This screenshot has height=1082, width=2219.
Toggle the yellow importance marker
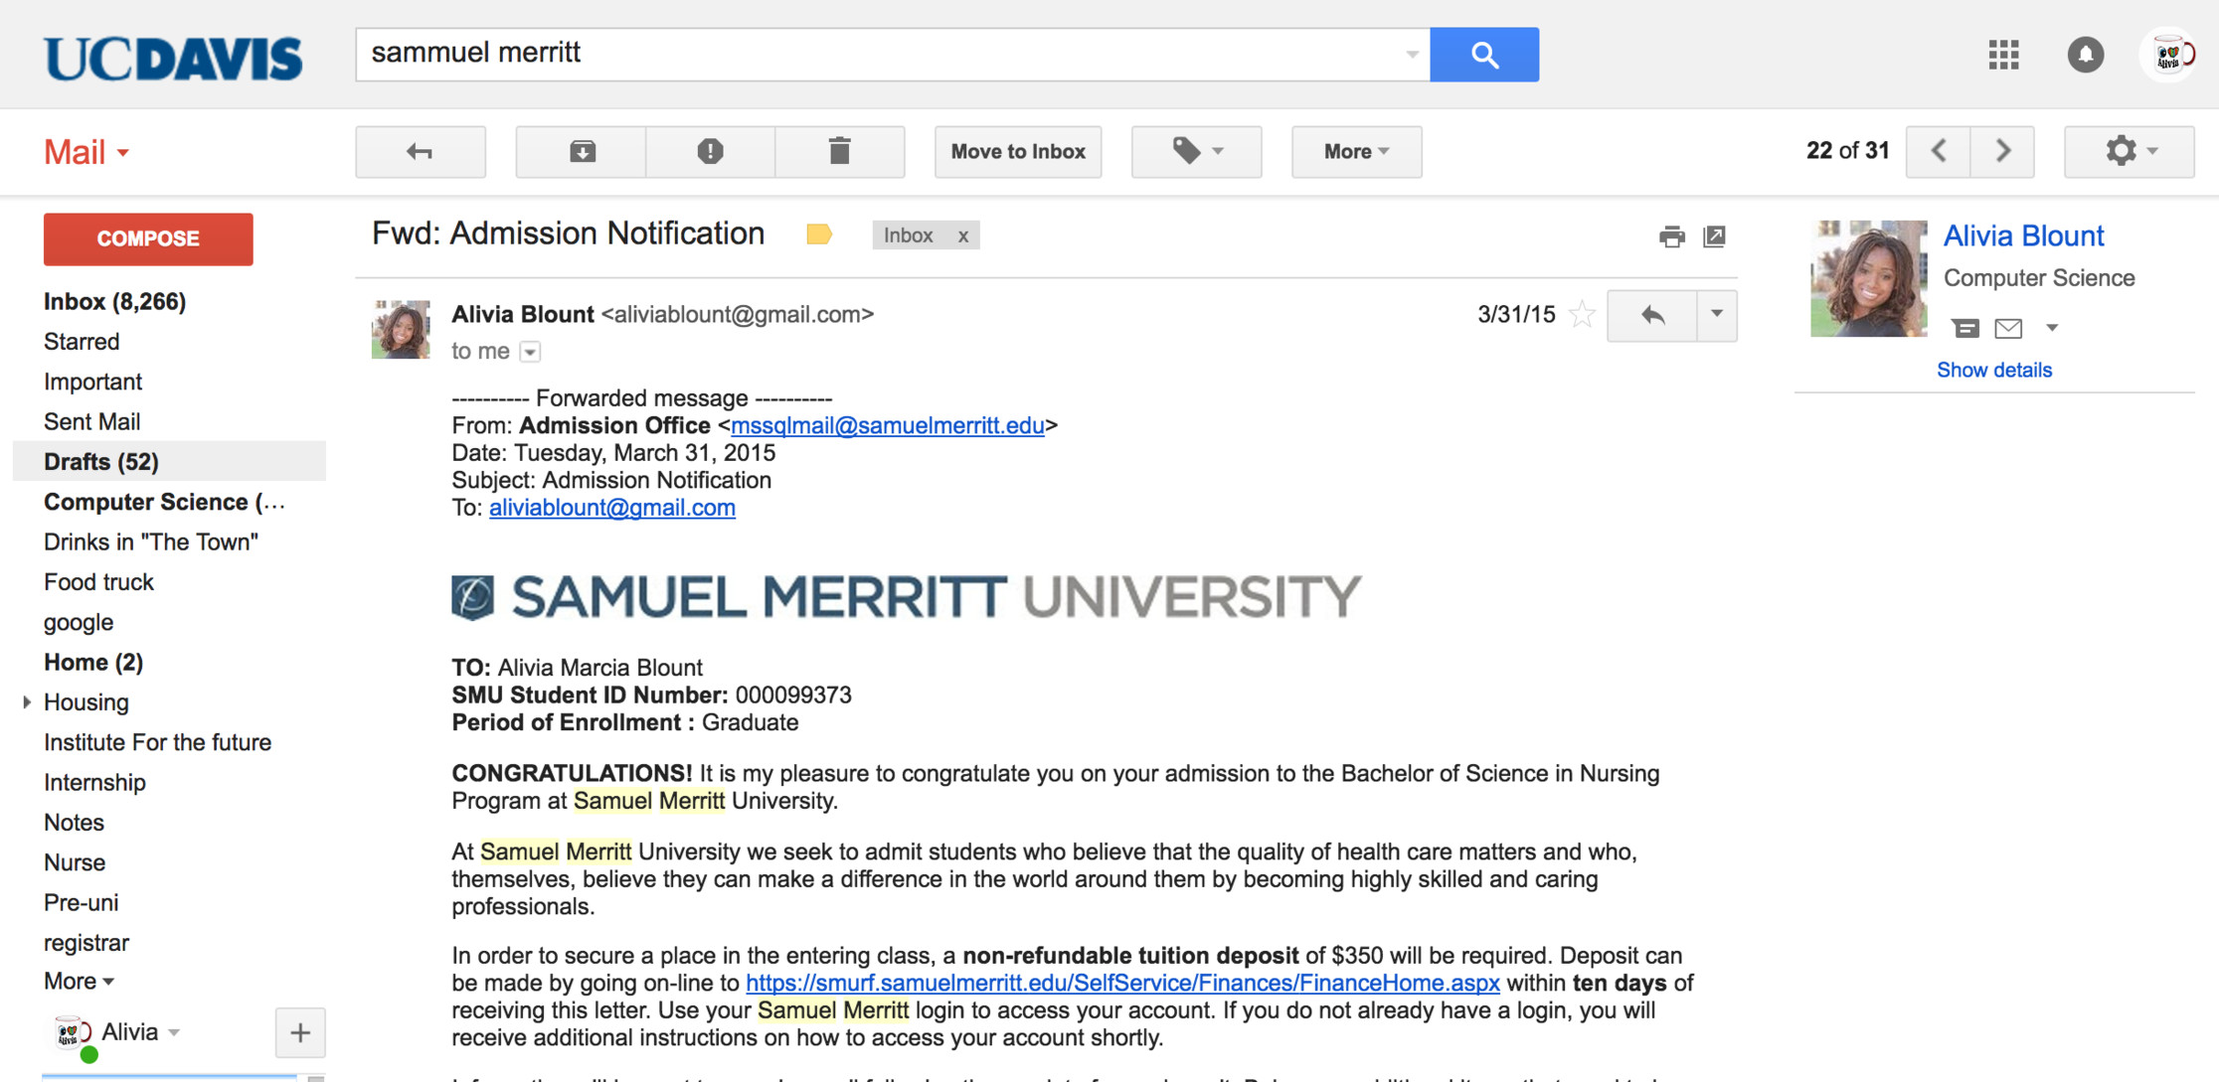pyautogui.click(x=818, y=234)
